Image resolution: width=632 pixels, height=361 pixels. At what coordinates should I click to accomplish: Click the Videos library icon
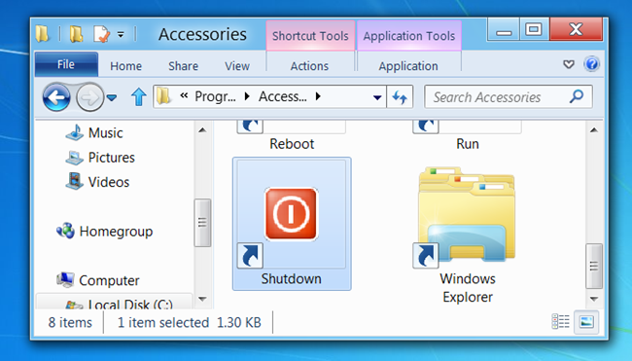[x=75, y=182]
